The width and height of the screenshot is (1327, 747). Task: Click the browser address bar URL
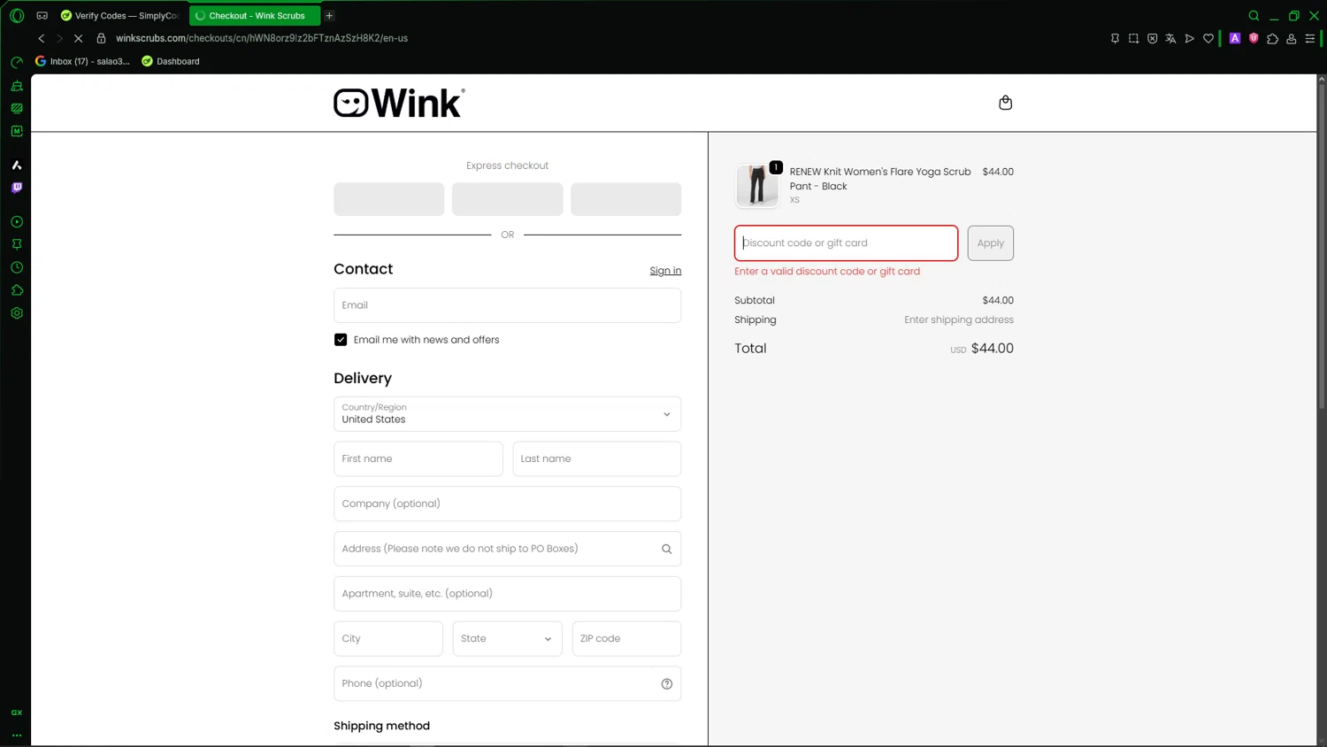click(x=262, y=39)
